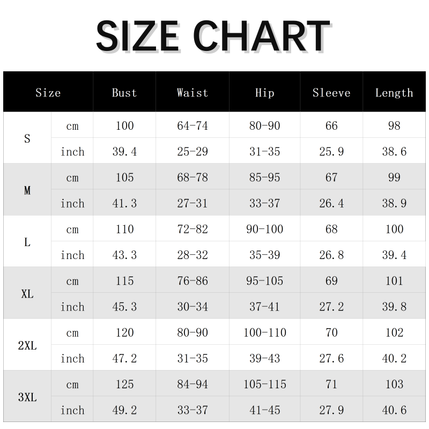The image size is (429, 429).
Task: Select the 100-110 hip cell
Action: pyautogui.click(x=264, y=333)
